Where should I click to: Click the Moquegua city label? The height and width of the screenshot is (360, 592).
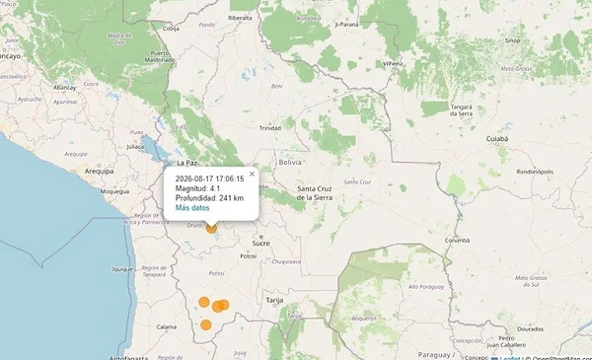point(114,191)
